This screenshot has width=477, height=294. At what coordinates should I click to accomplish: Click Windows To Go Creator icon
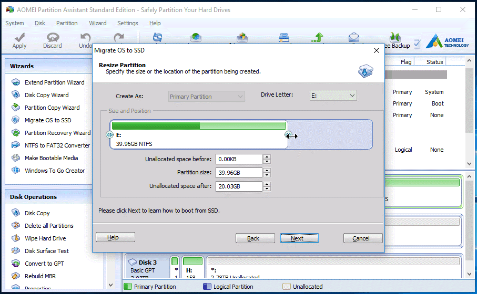pos(16,171)
